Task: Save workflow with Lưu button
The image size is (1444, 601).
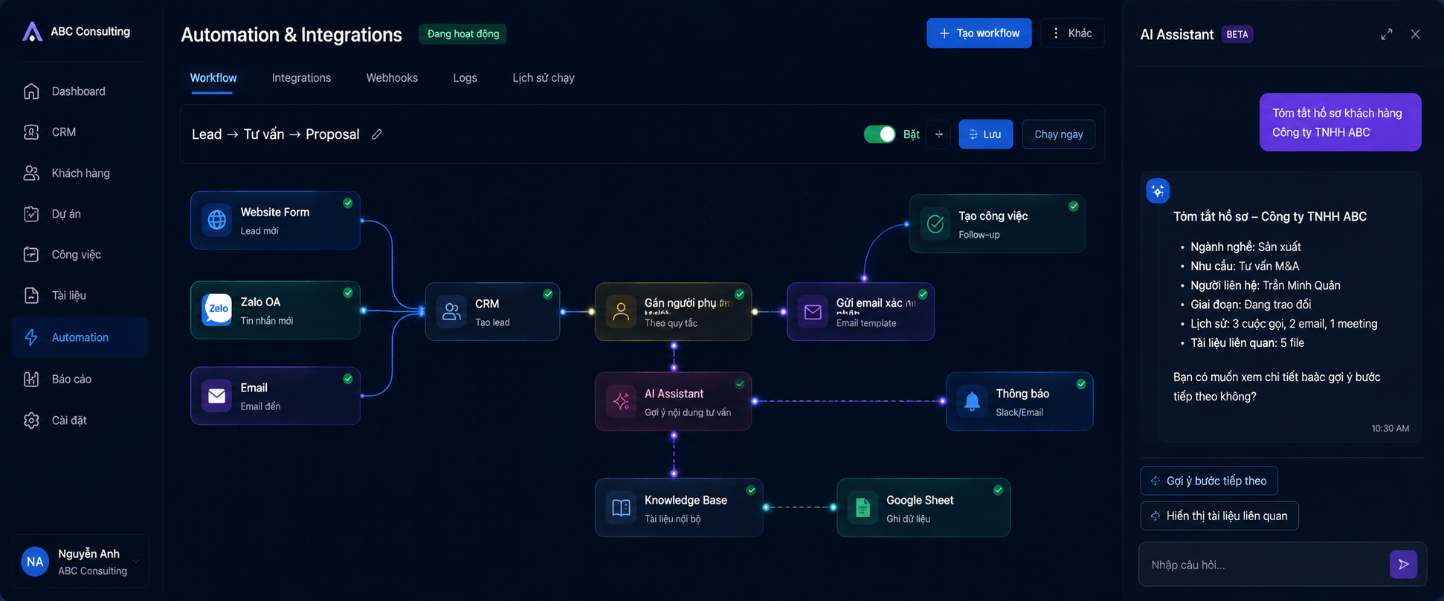Action: (986, 134)
